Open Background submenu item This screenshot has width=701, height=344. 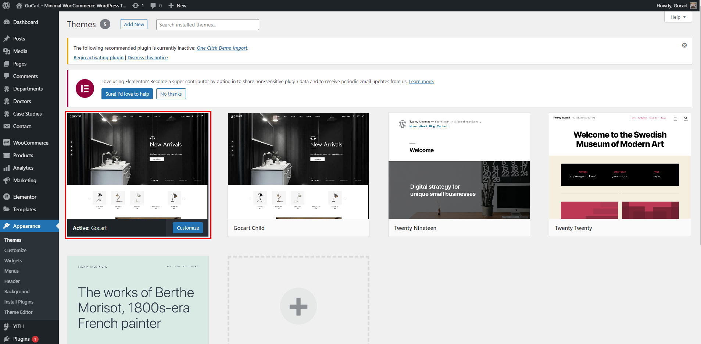pyautogui.click(x=17, y=291)
